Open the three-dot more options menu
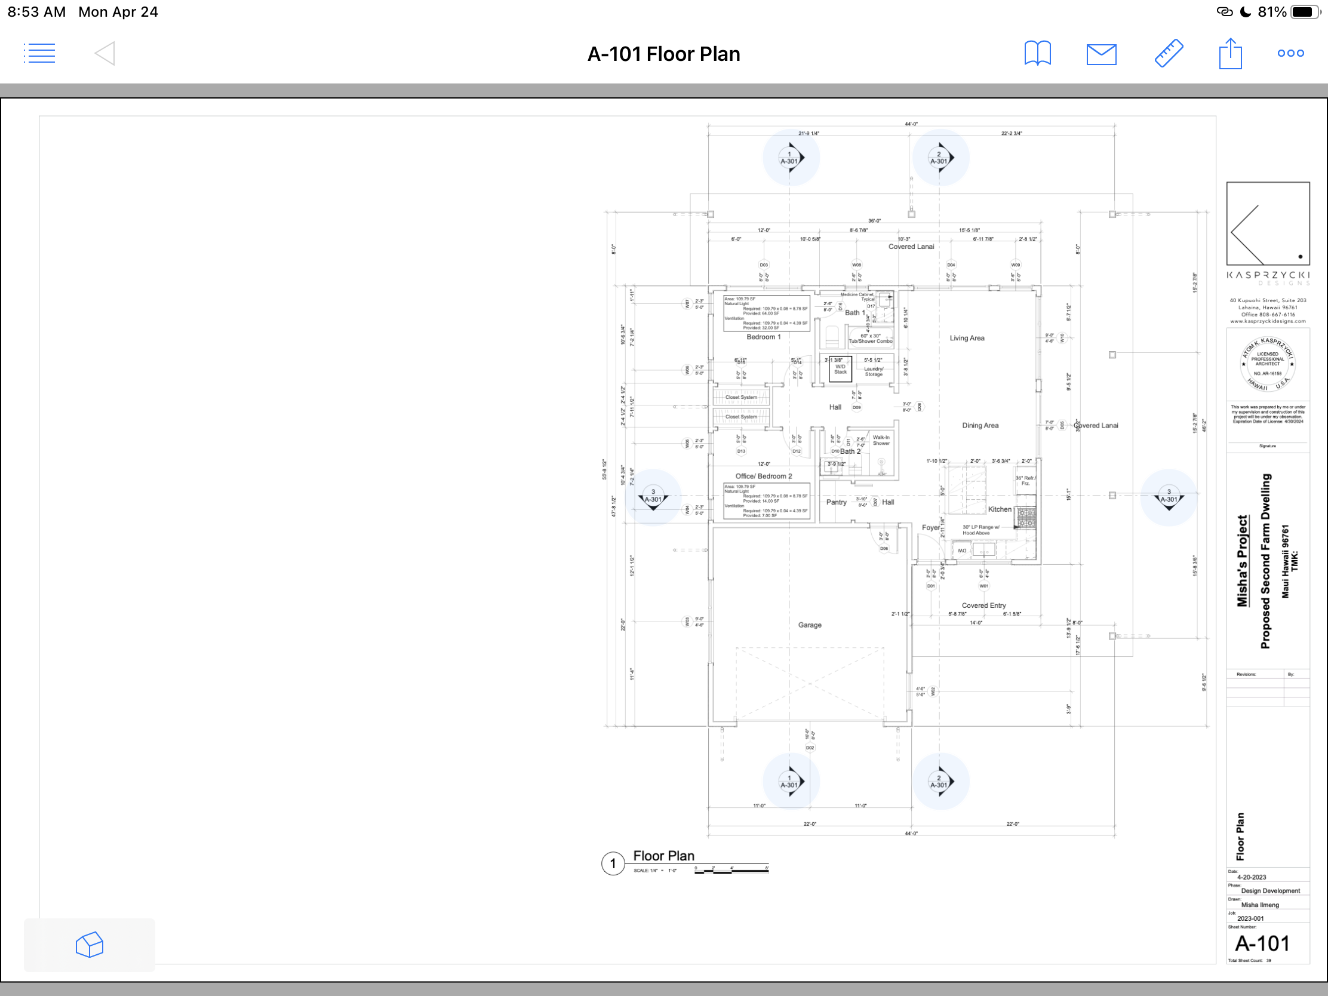The height and width of the screenshot is (996, 1328). [x=1290, y=53]
